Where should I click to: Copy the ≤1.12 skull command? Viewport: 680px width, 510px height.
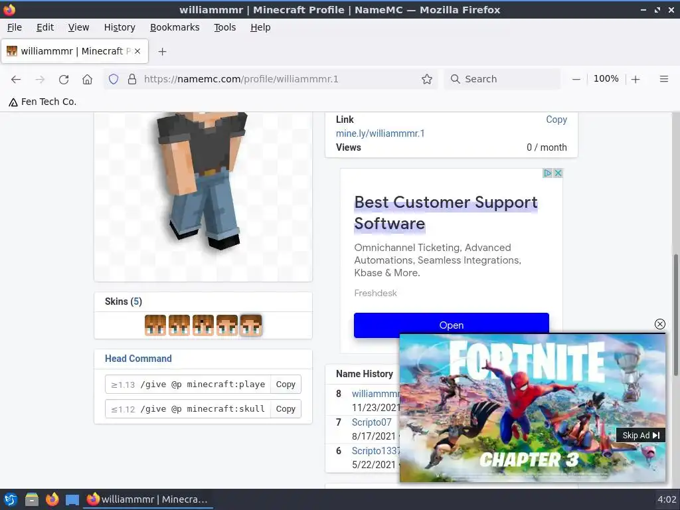[286, 409]
